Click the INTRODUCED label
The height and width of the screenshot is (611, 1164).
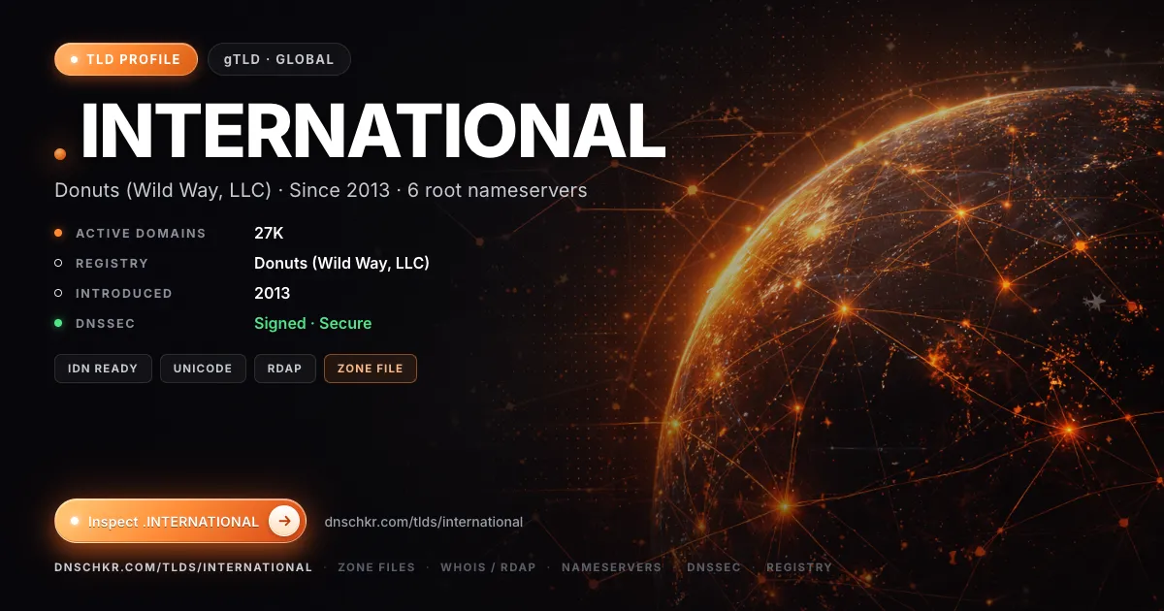(124, 293)
